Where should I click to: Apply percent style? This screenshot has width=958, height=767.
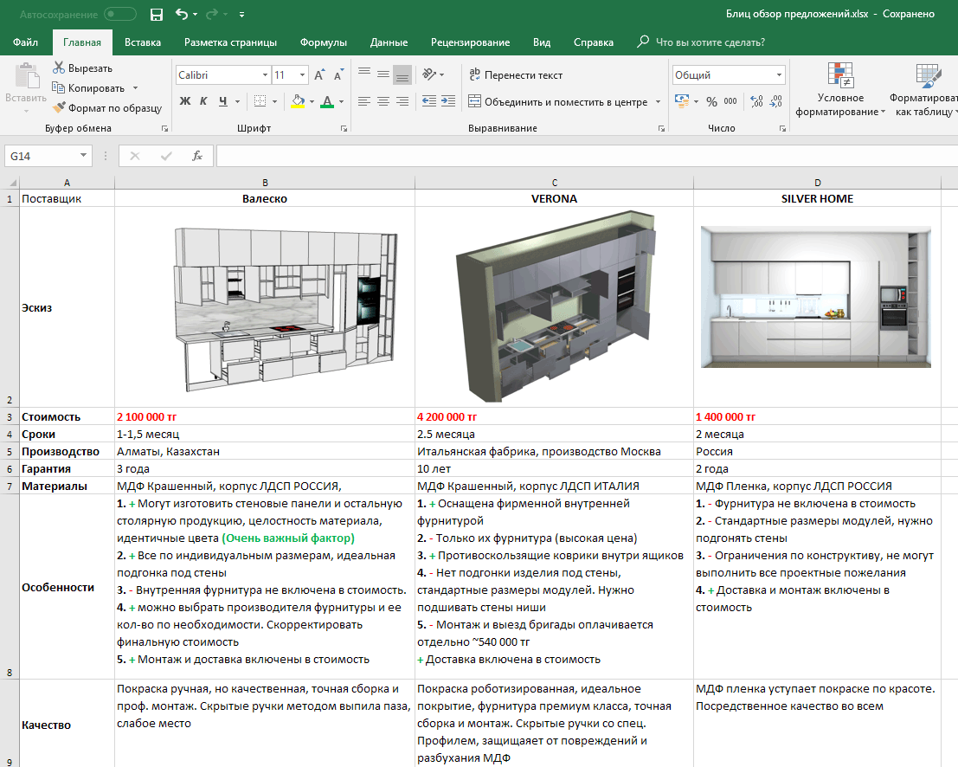tap(711, 101)
